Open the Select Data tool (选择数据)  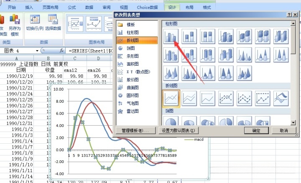tap(53, 23)
